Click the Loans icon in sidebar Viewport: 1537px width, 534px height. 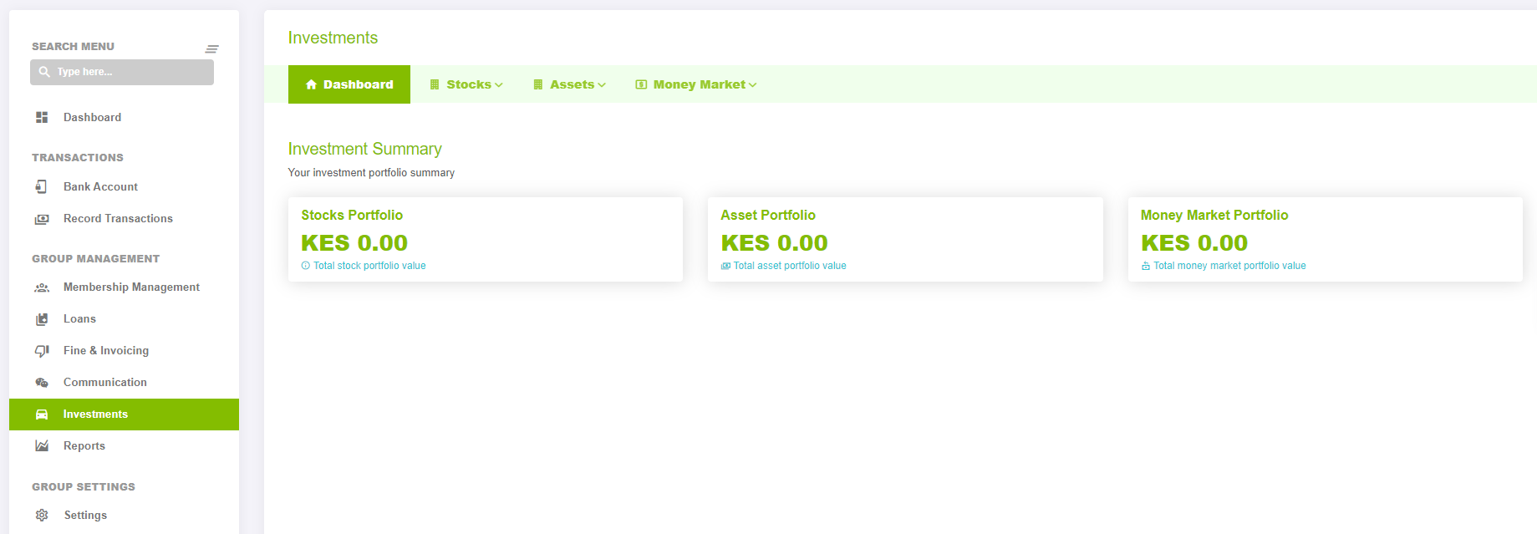(x=42, y=319)
